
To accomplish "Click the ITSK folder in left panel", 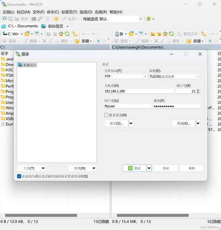I will point(7,75).
